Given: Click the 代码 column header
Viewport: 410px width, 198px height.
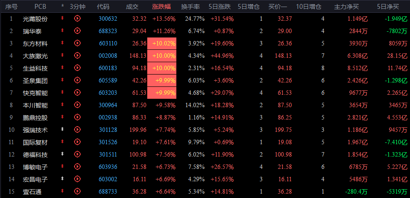Looking at the screenshot, I should 103,7.
